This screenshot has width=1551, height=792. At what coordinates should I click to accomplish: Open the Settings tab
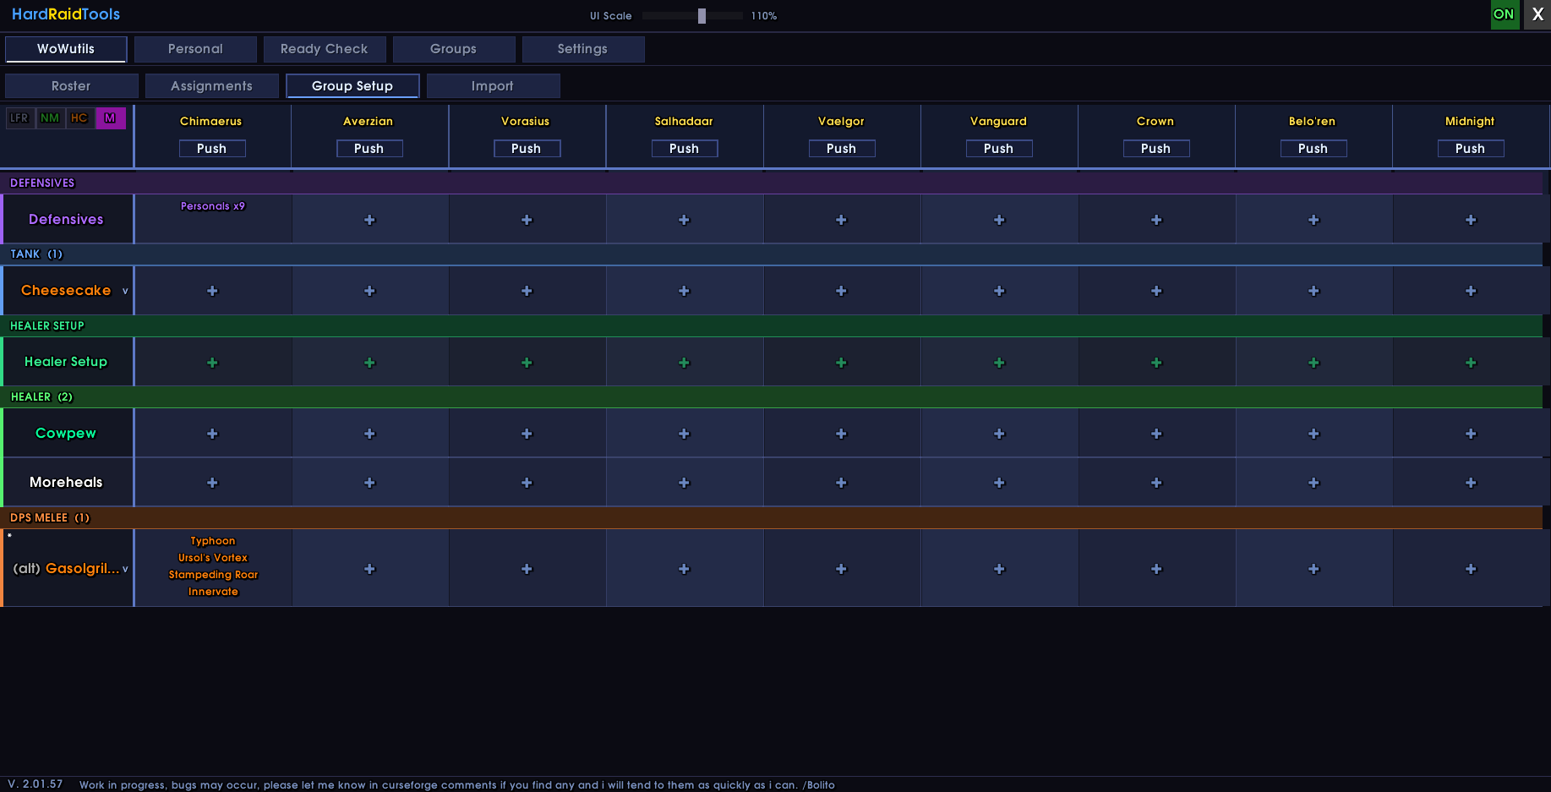(x=583, y=49)
